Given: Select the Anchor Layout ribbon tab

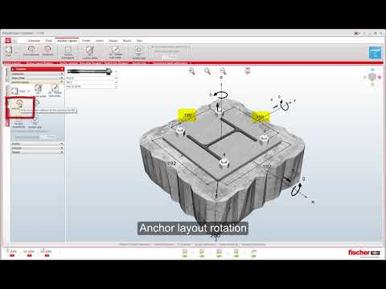Looking at the screenshot, I should click(x=67, y=41).
